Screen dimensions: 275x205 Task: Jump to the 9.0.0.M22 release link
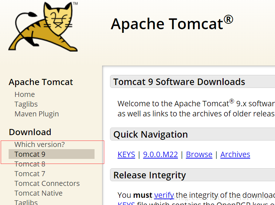(160, 155)
